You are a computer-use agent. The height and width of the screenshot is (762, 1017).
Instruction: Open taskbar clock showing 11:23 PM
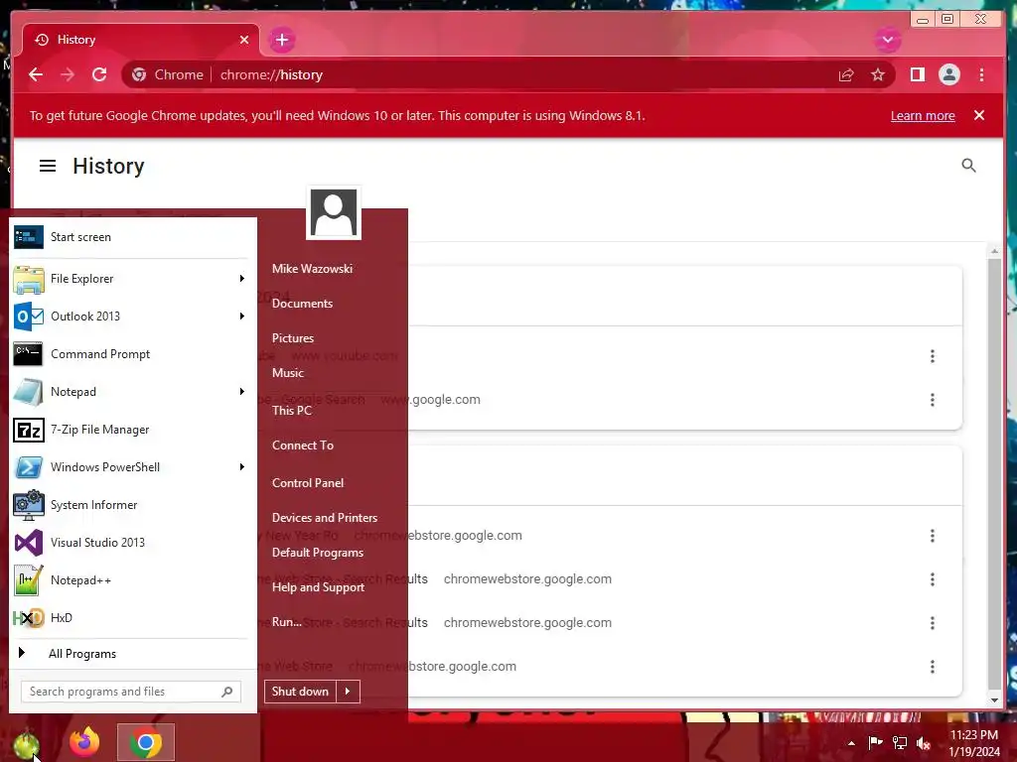pyautogui.click(x=974, y=743)
